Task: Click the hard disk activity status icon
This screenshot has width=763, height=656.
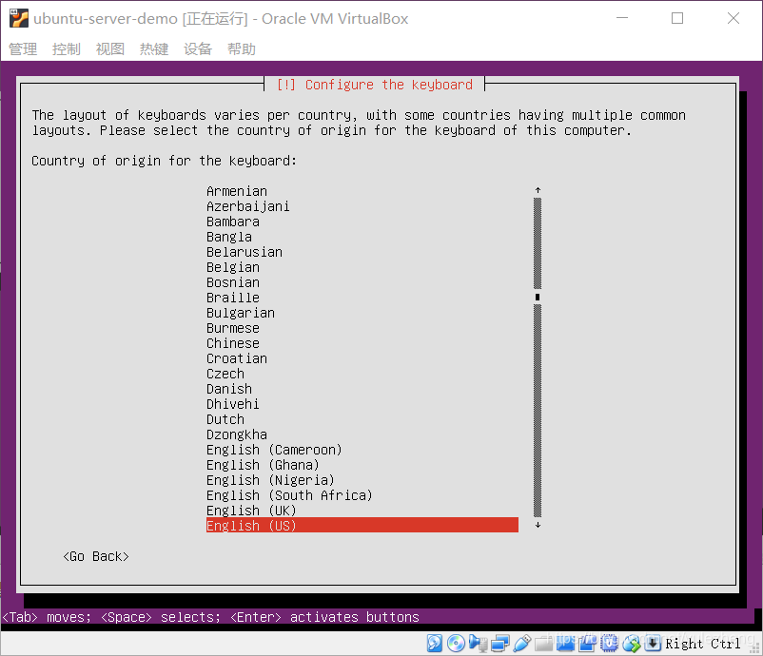Action: click(435, 644)
